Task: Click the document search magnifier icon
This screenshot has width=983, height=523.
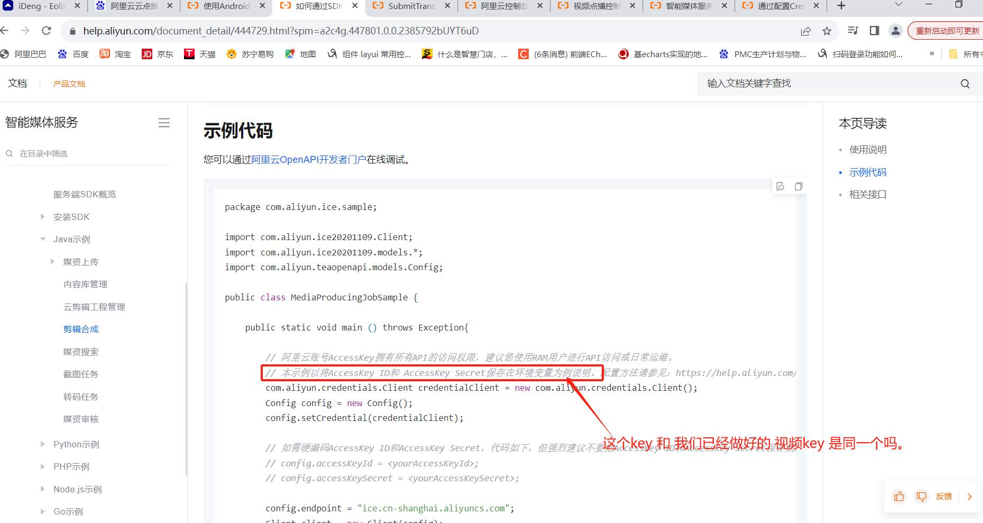Action: tap(965, 84)
